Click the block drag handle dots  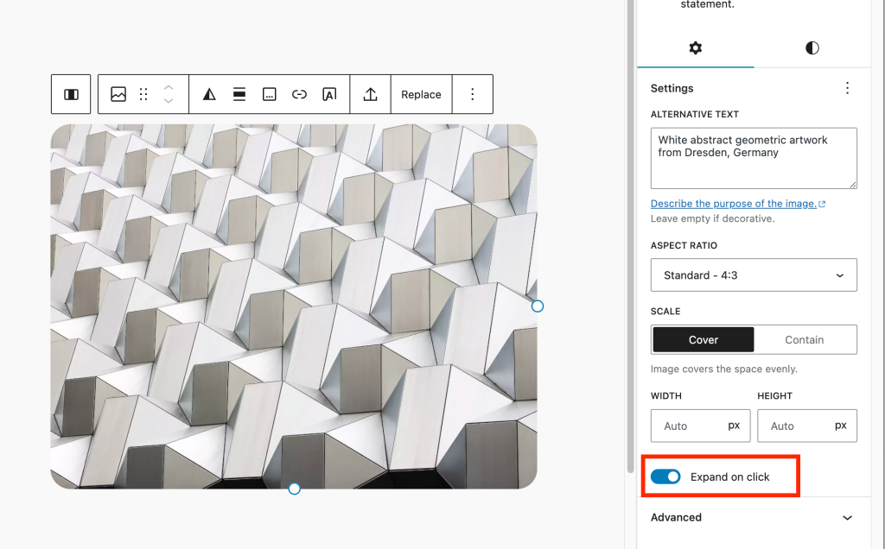coord(143,94)
